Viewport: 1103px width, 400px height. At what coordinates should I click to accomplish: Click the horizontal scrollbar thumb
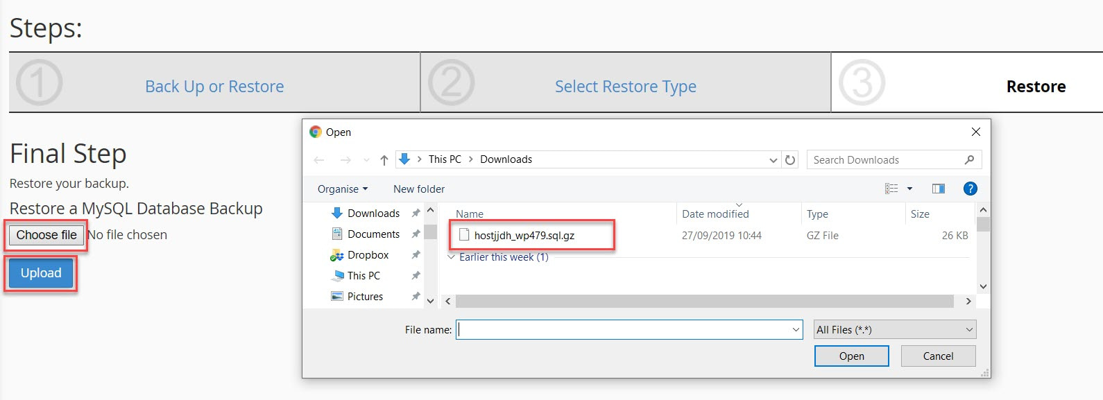tap(705, 301)
